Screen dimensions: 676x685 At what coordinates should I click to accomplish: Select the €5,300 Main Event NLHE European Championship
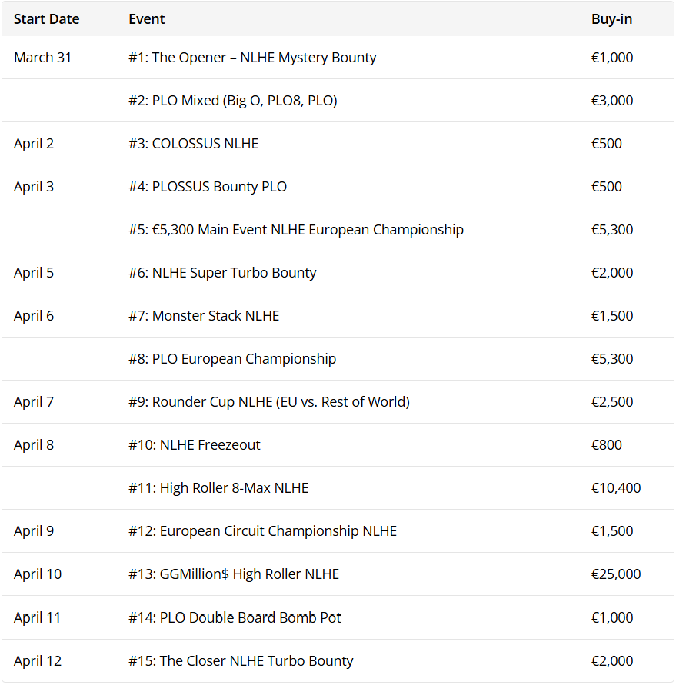296,230
